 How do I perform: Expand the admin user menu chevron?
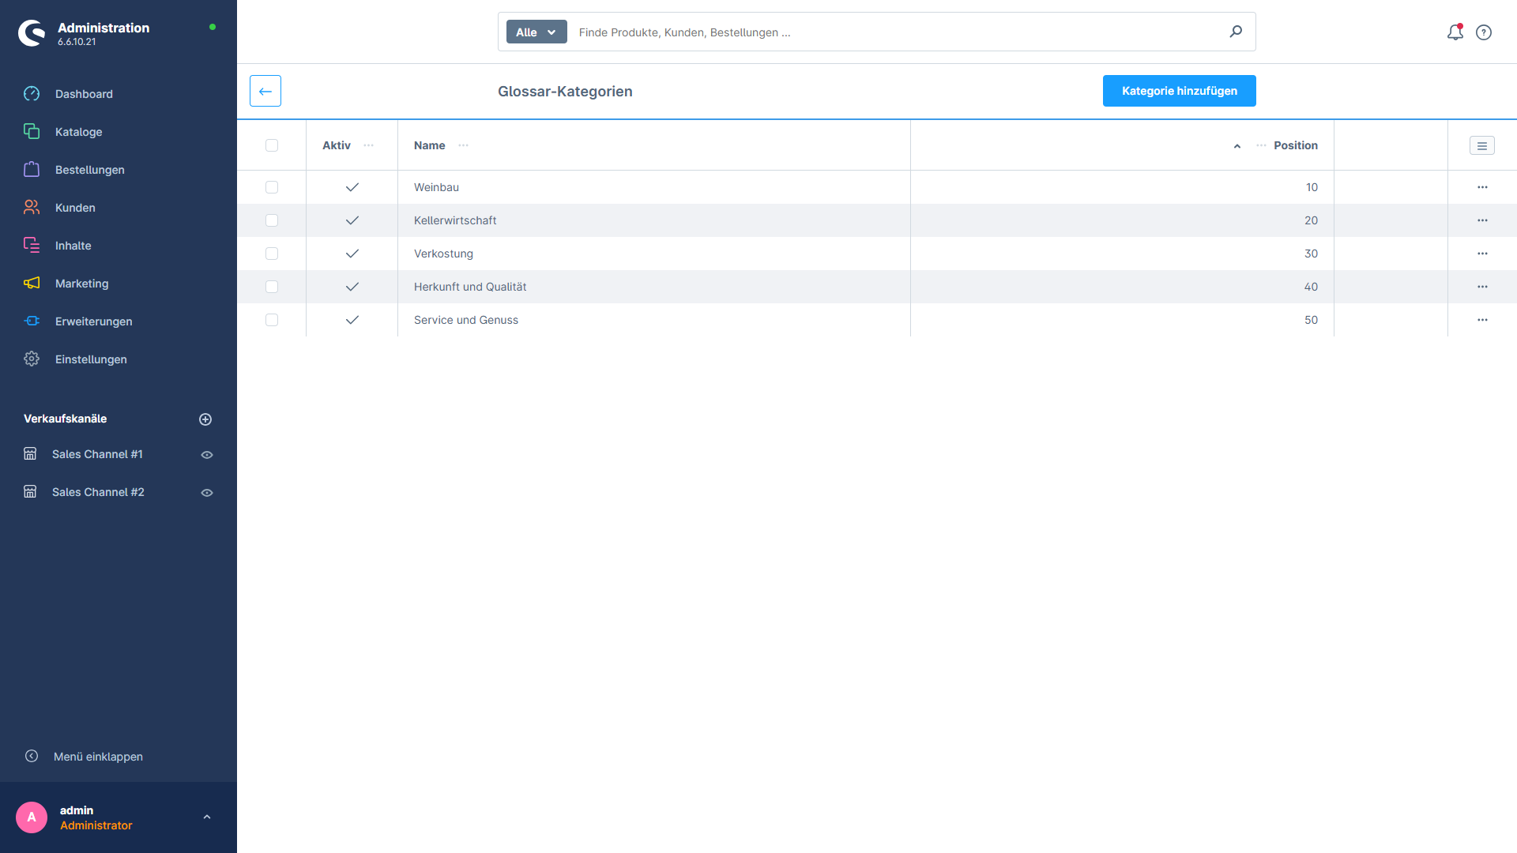pos(207,817)
